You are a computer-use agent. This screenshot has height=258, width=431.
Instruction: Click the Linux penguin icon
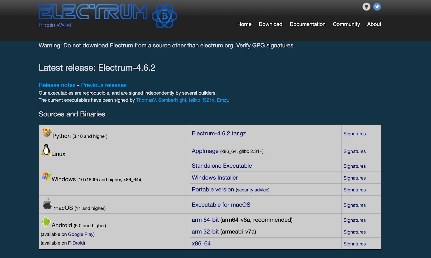[x=46, y=150]
